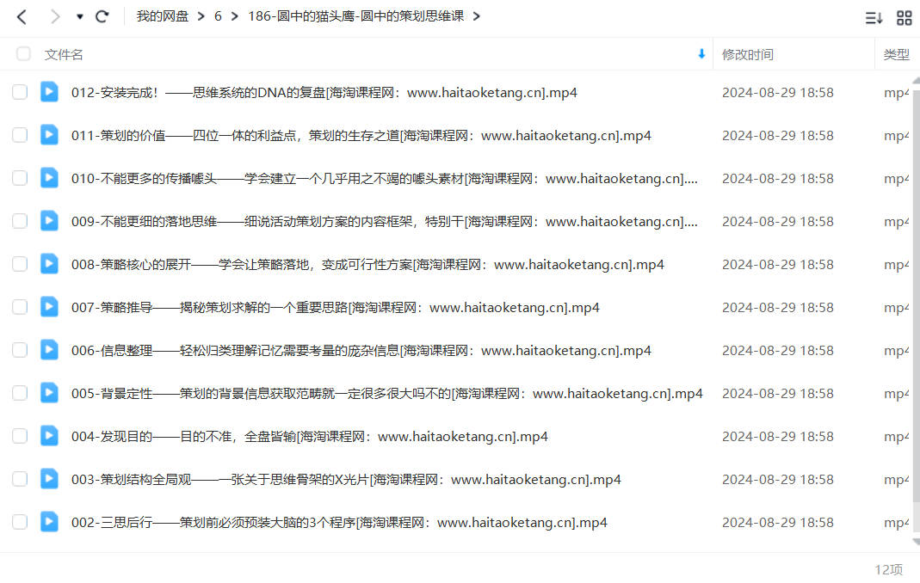
Task: Click video icon of 005-背景定性 file
Action: 49,392
